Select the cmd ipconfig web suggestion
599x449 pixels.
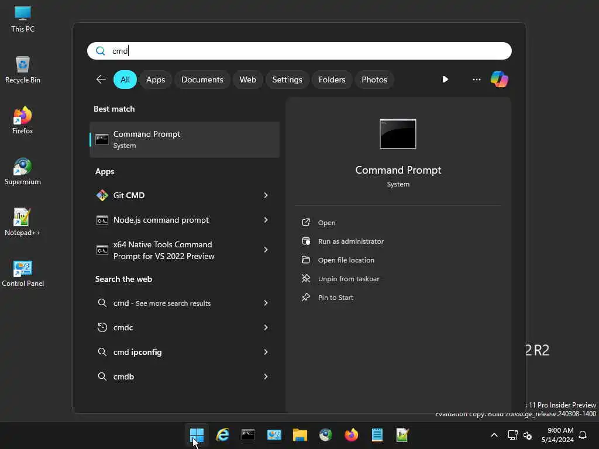point(184,351)
